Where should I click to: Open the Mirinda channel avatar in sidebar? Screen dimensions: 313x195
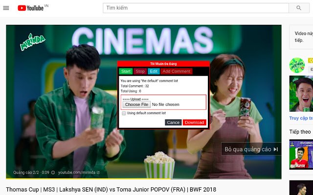[297, 65]
